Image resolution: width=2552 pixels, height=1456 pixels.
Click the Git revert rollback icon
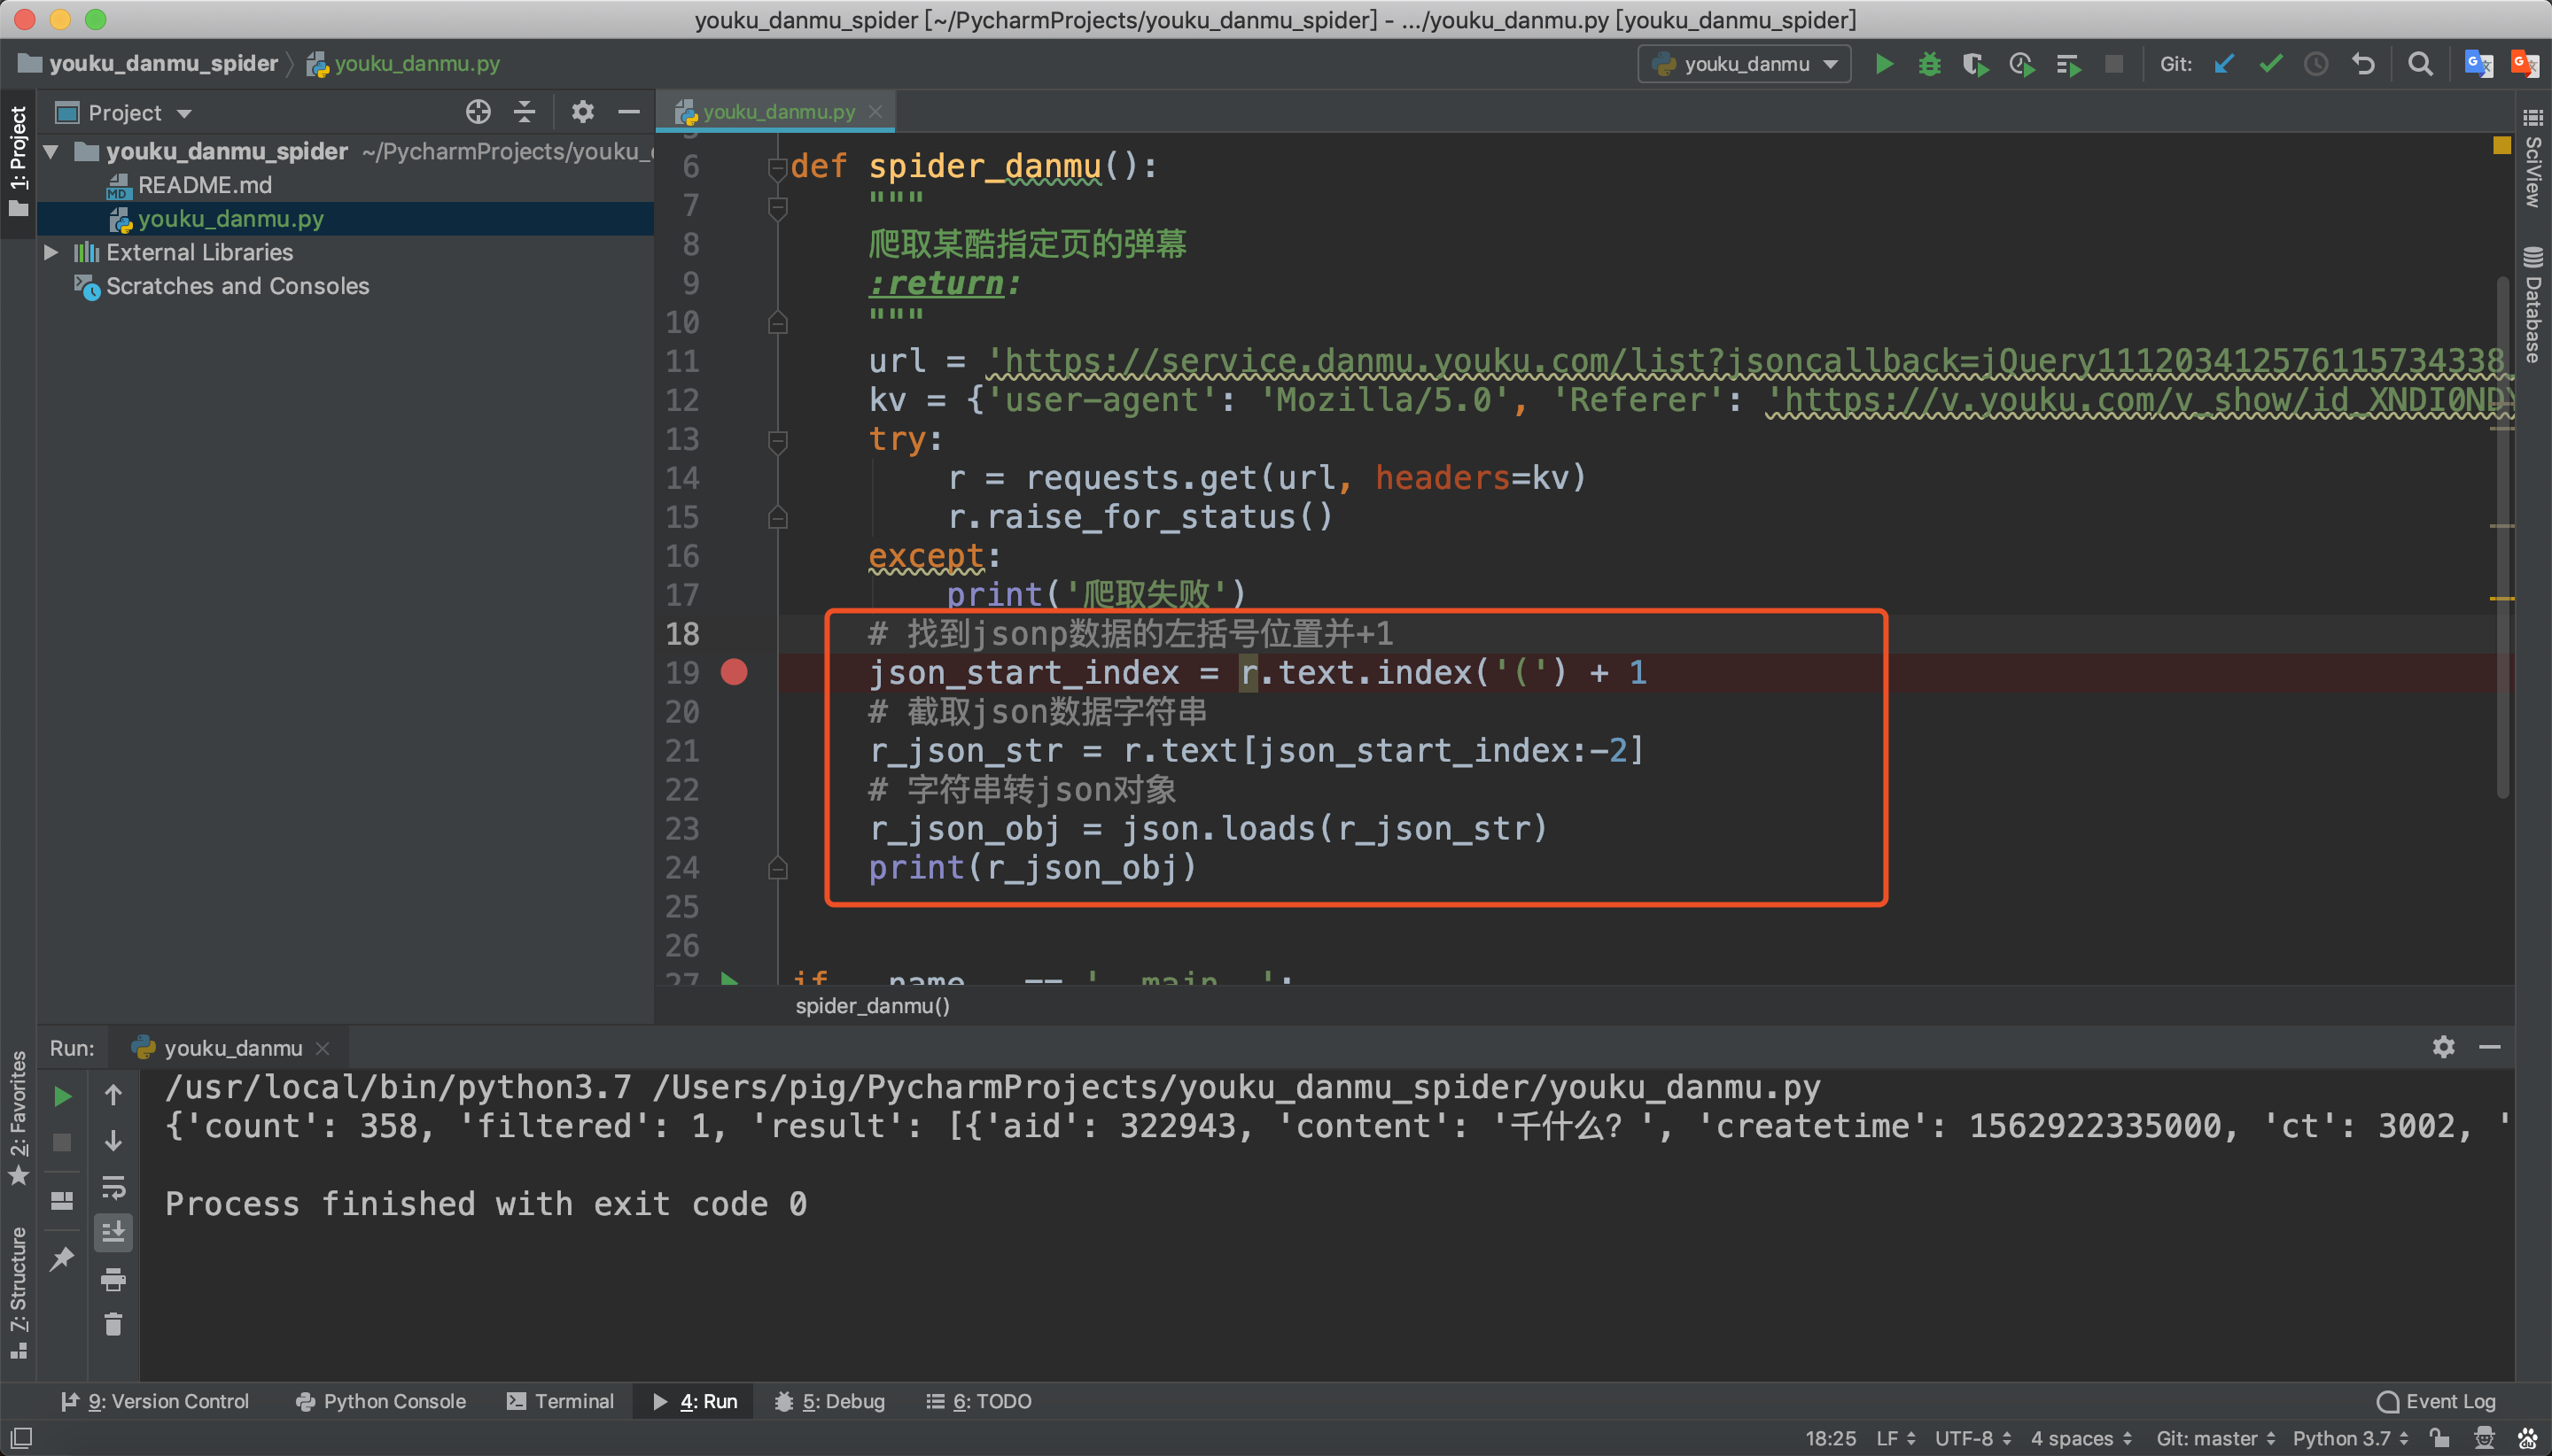click(x=2363, y=64)
